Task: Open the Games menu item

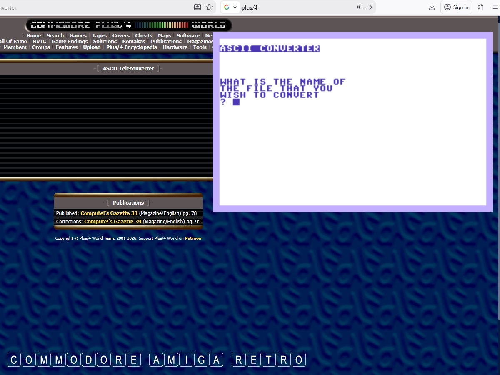Action: [78, 36]
